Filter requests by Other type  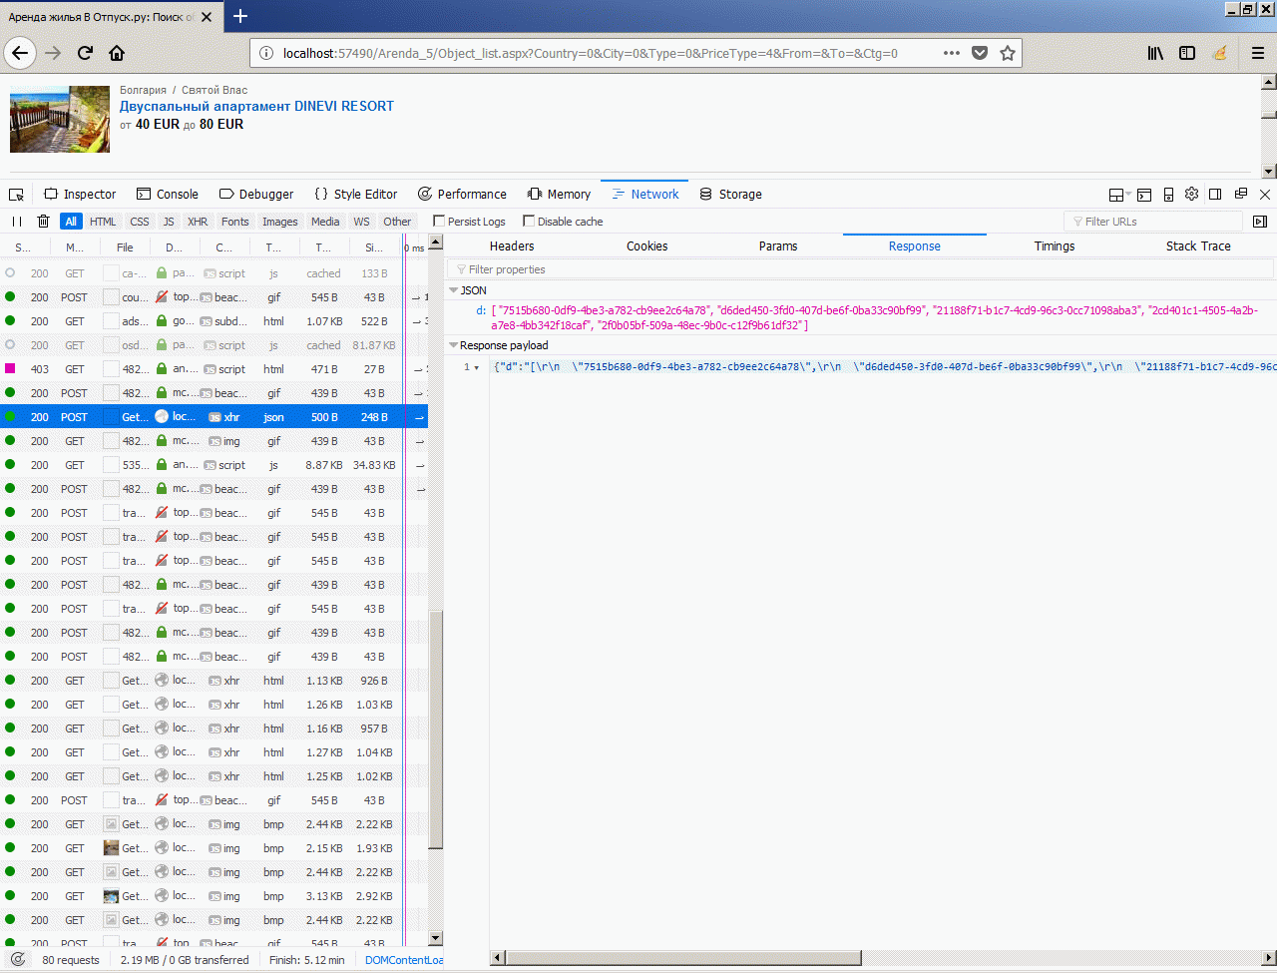pyautogui.click(x=397, y=222)
